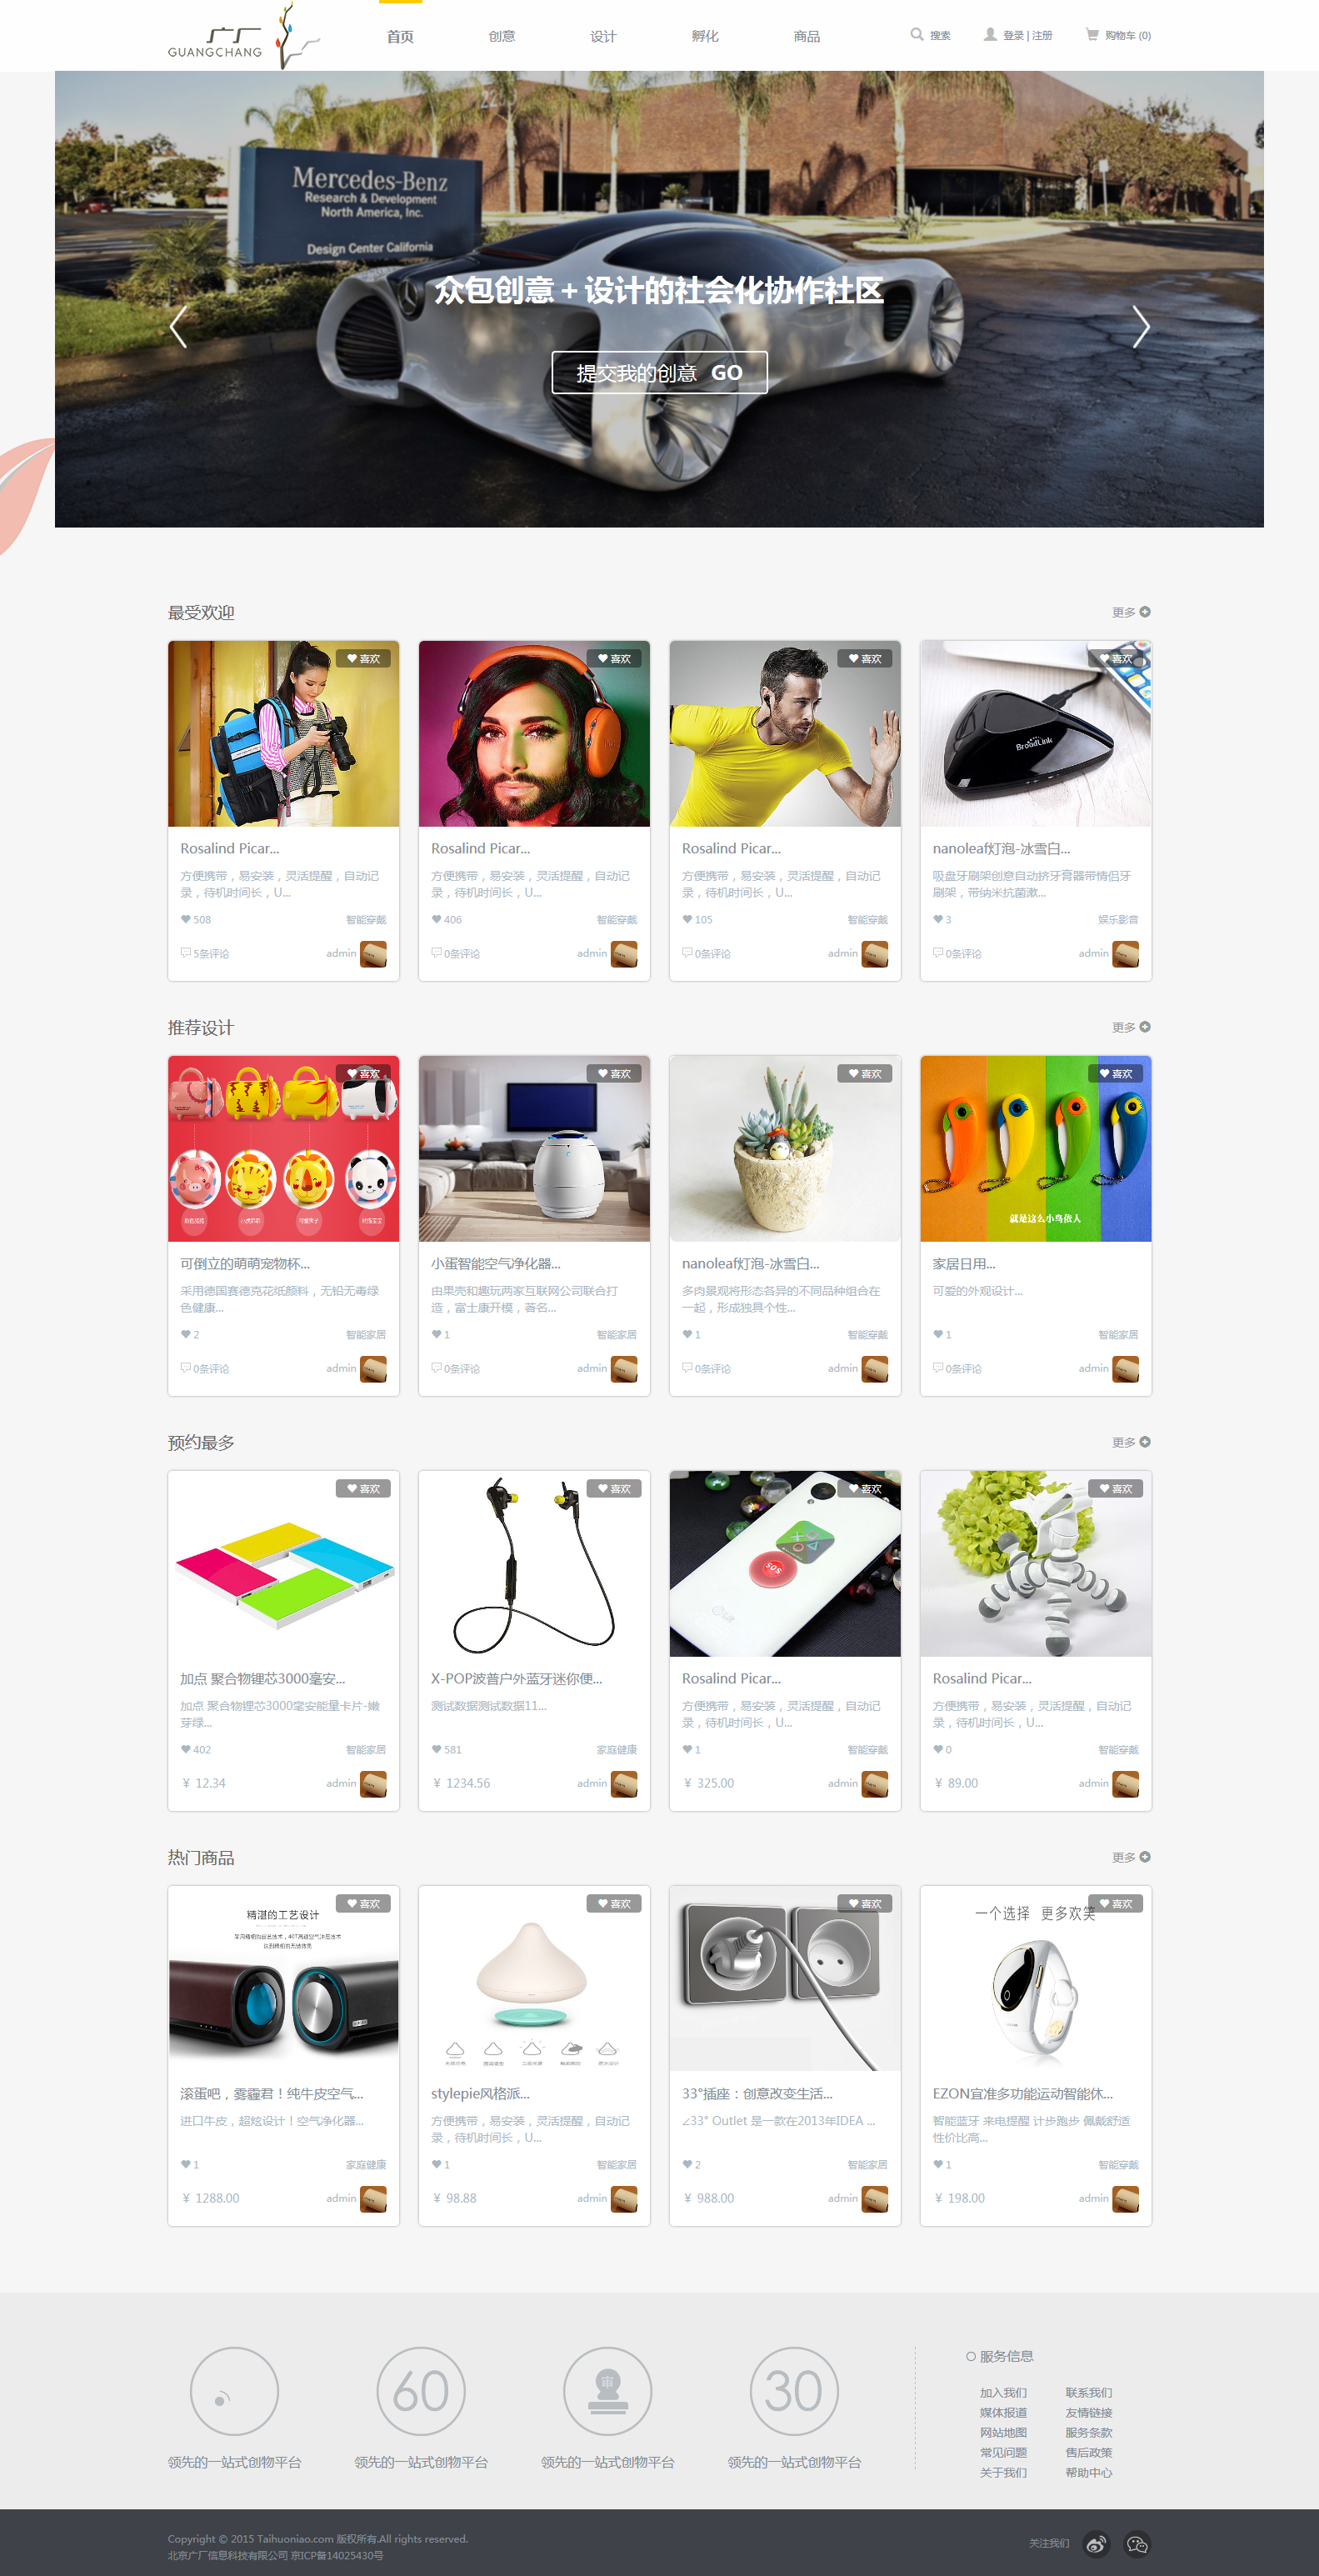The height and width of the screenshot is (2576, 1319).
Task: Click the 提交我的创意 GO button
Action: (x=659, y=373)
